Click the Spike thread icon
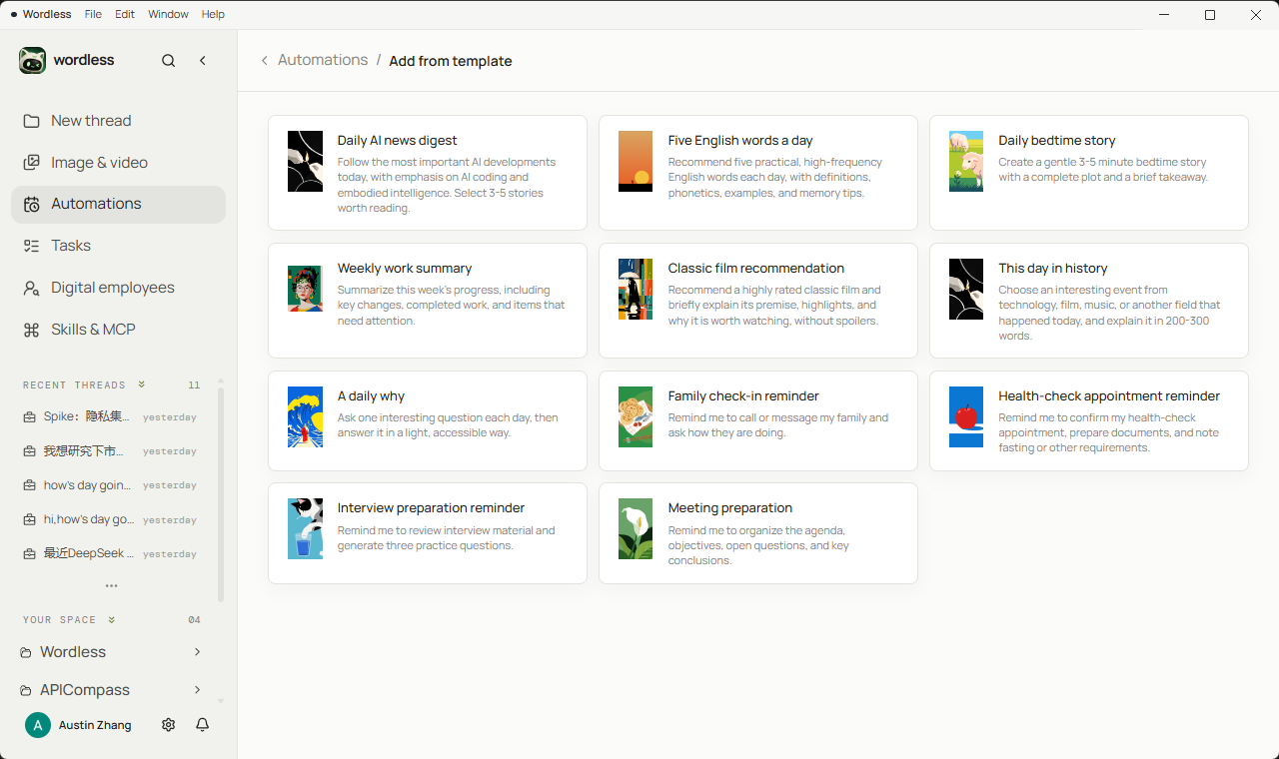1279x759 pixels. tap(30, 417)
